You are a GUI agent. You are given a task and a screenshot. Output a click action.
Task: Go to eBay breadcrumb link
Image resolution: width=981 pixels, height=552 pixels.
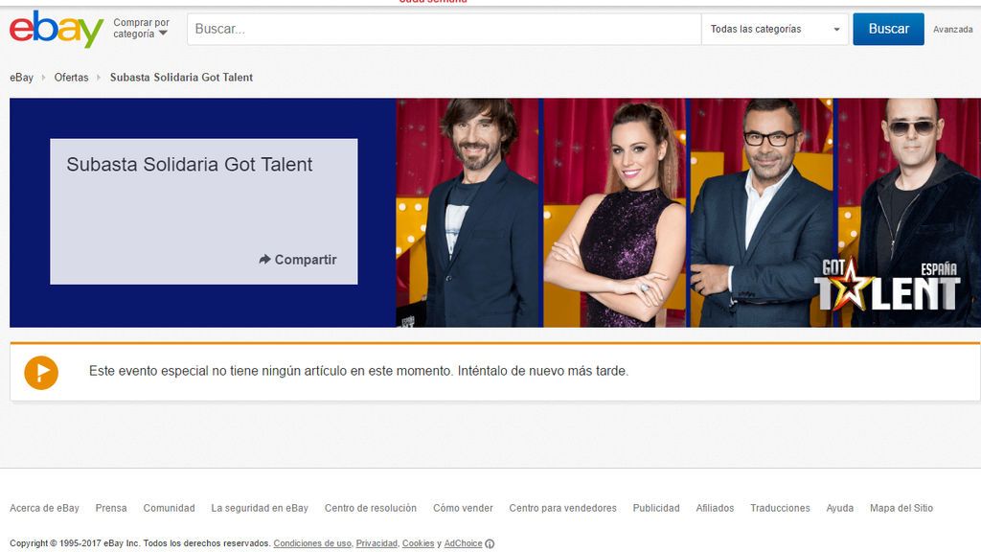[21, 78]
